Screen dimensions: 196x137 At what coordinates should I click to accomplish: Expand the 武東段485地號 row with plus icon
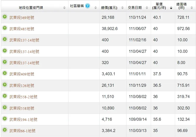pos(5,28)
